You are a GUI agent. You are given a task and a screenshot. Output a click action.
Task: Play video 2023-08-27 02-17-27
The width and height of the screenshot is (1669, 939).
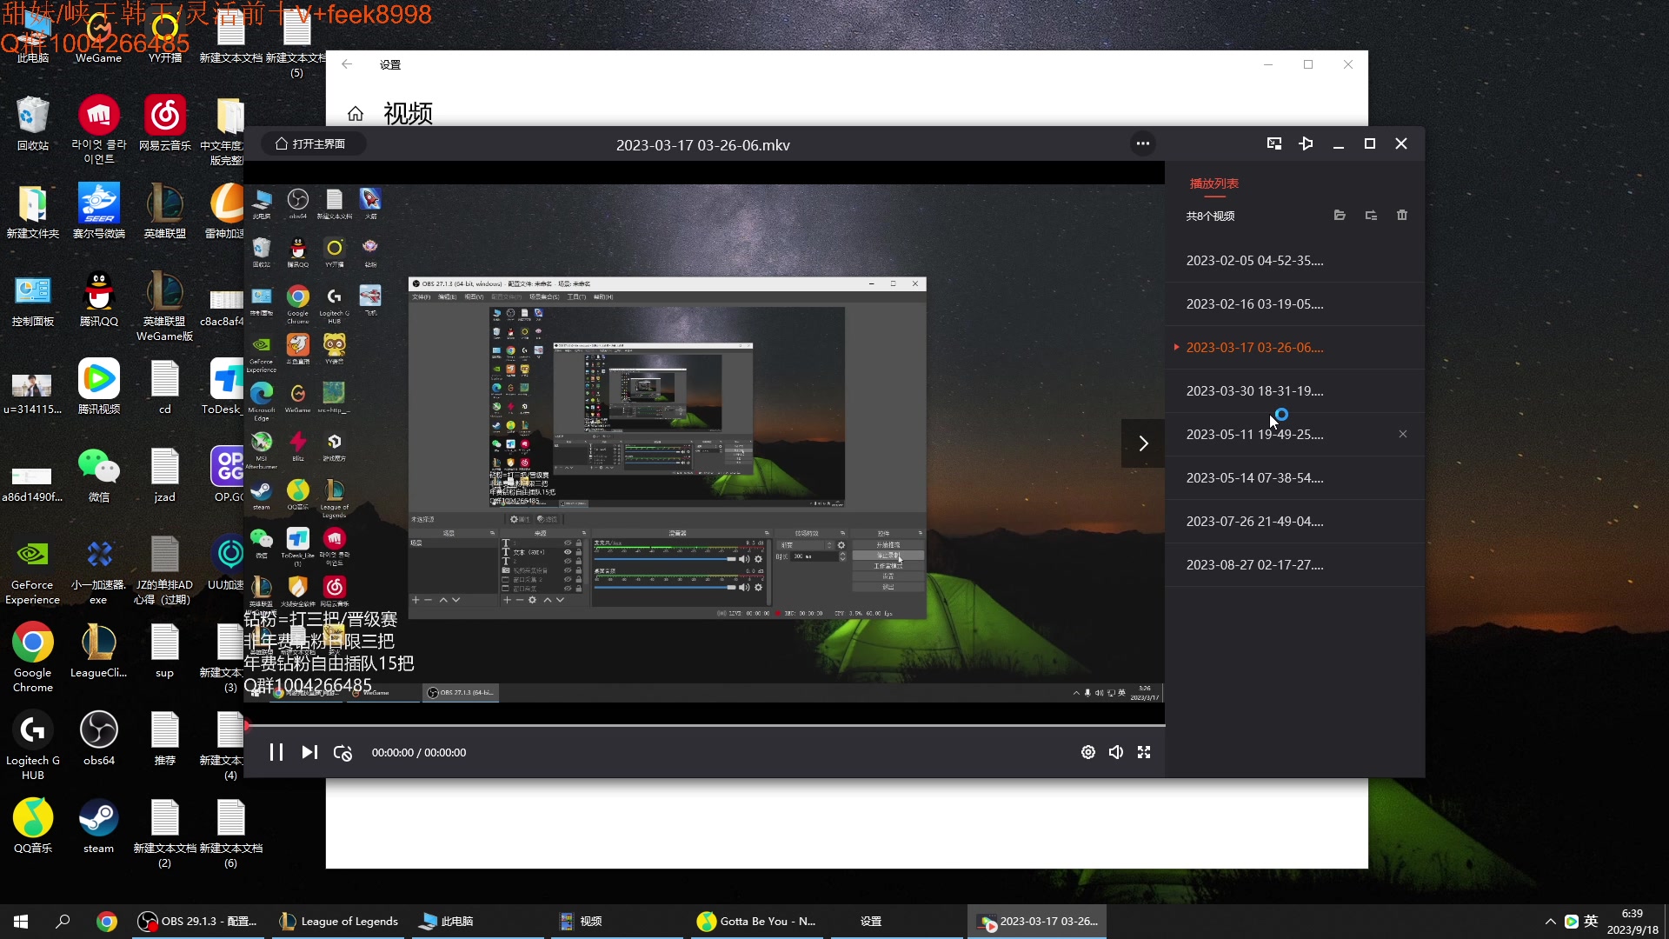1295,565
